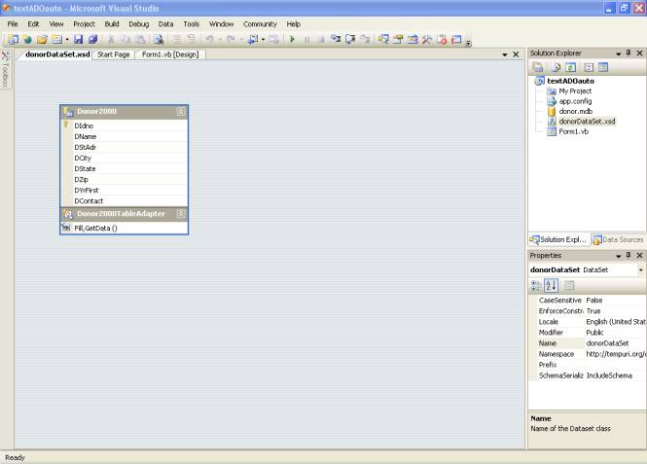
Task: Open the Community menu
Action: [x=260, y=24]
